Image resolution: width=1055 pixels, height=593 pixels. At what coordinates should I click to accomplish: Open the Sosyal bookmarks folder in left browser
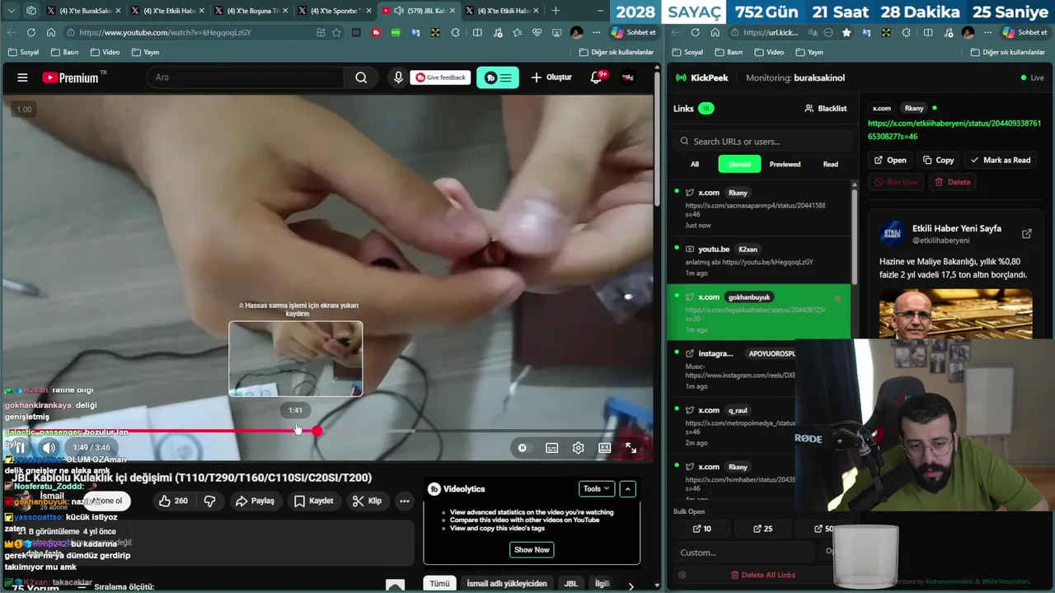23,52
